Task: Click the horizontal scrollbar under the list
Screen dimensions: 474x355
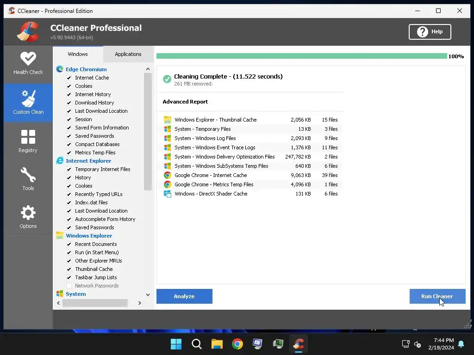Action: coord(95,303)
